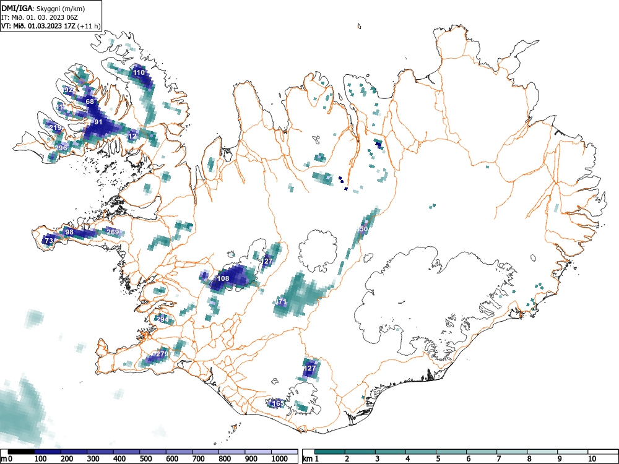Click the metre legend swatch labeled 100
619x464 pixels.
pyautogui.click(x=48, y=452)
